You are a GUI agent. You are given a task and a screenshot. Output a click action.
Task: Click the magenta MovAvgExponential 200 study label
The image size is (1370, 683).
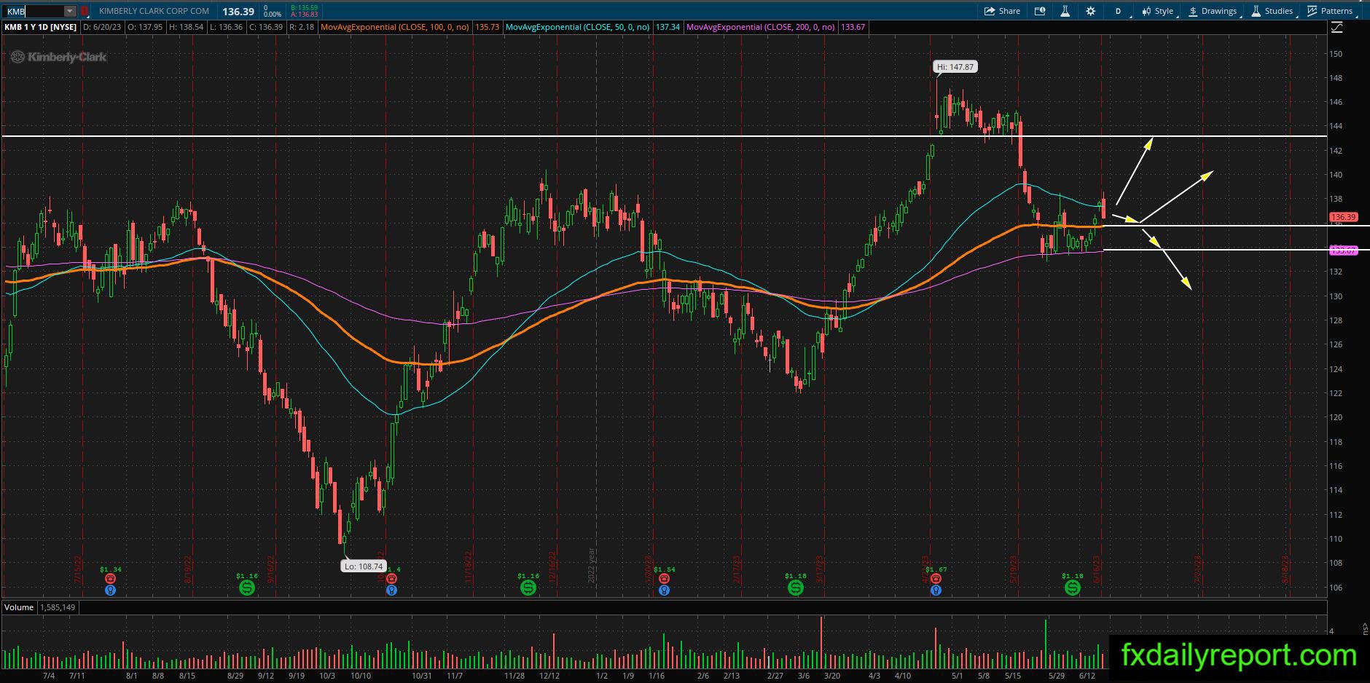point(761,27)
